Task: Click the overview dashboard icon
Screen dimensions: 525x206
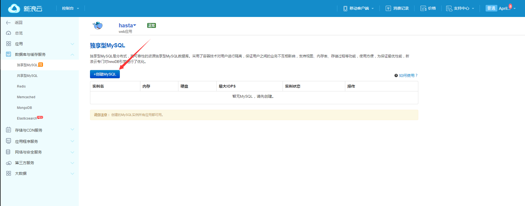Action: click(8, 33)
